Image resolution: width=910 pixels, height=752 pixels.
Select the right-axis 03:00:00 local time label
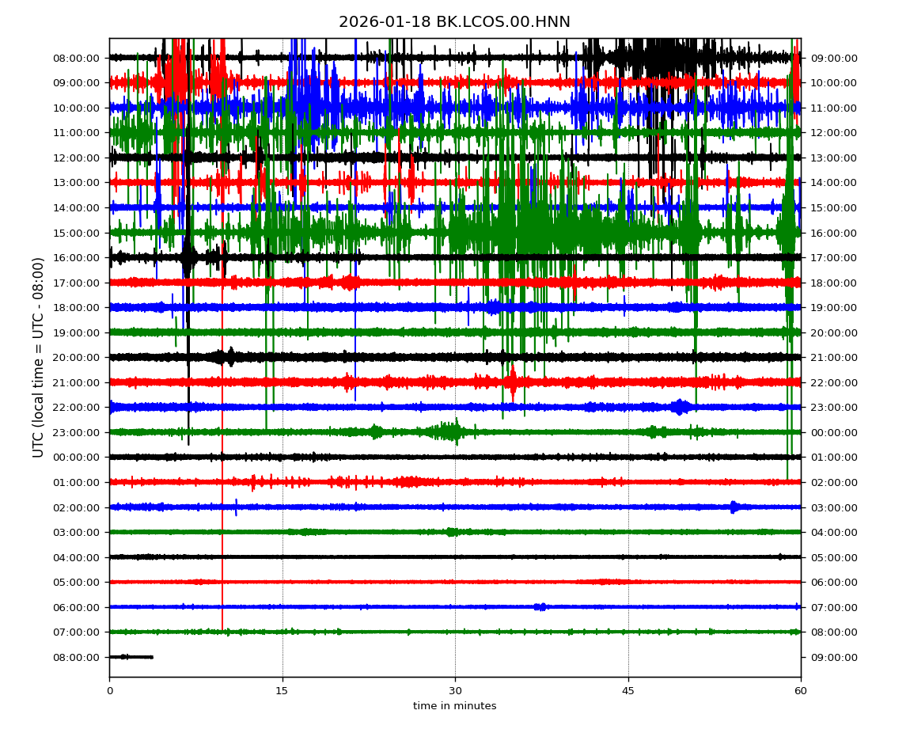(x=834, y=507)
